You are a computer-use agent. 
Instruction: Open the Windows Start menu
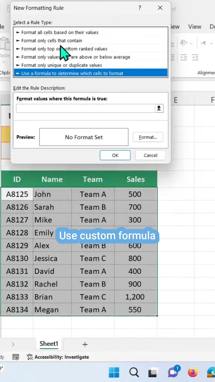coord(114,372)
